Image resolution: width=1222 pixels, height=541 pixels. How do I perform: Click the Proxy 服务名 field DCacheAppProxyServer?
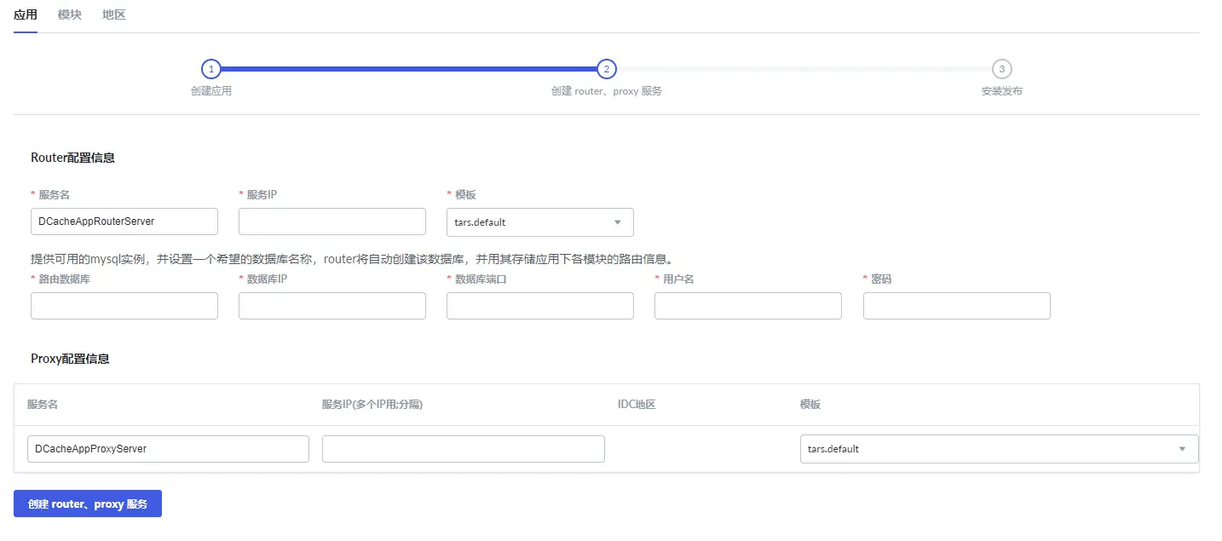[x=168, y=449]
